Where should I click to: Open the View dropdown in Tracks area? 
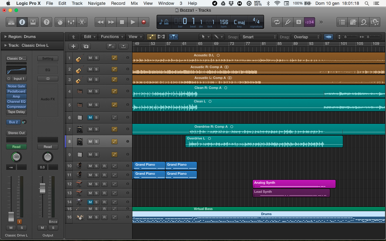134,37
